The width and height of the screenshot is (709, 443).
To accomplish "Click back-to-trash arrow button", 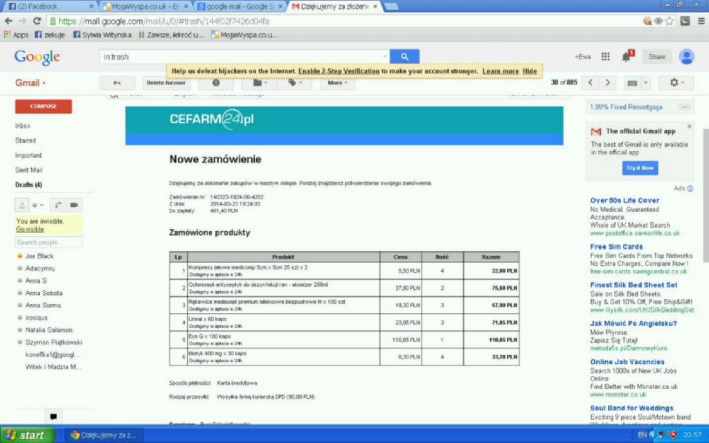I will (x=117, y=83).
